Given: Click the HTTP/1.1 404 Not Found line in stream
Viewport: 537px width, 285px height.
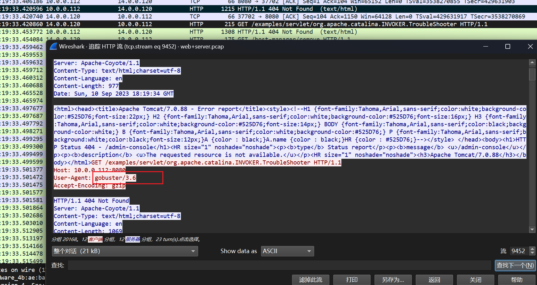Looking at the screenshot, I should [91, 201].
